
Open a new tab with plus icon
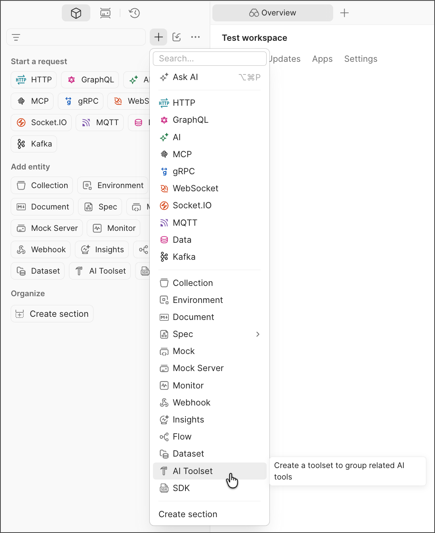pos(345,13)
